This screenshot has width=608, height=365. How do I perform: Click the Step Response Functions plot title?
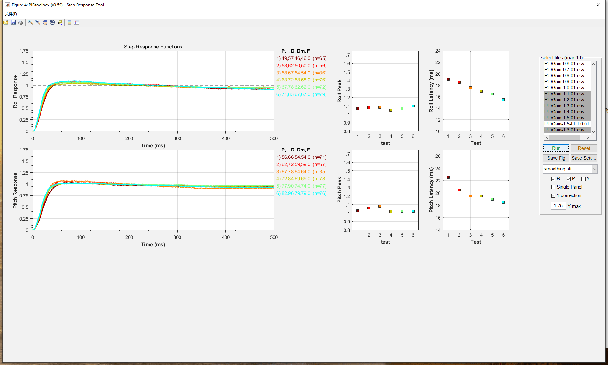(153, 47)
